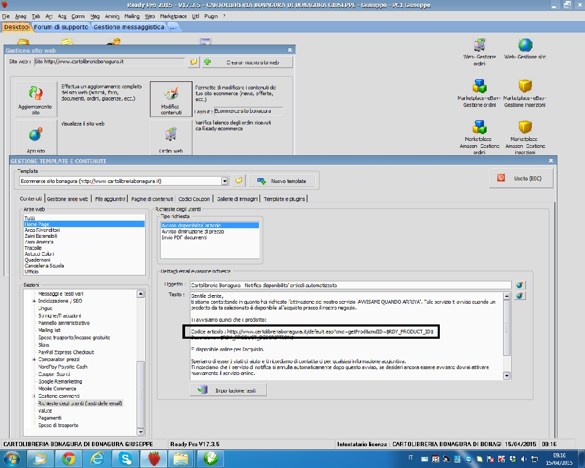The image size is (585, 468).
Task: Click Sezioni tree scroll down arrow
Action: [140, 432]
